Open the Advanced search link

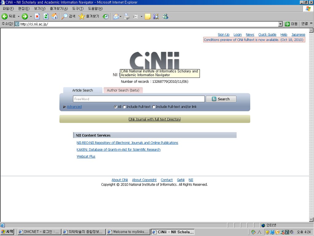[74, 107]
